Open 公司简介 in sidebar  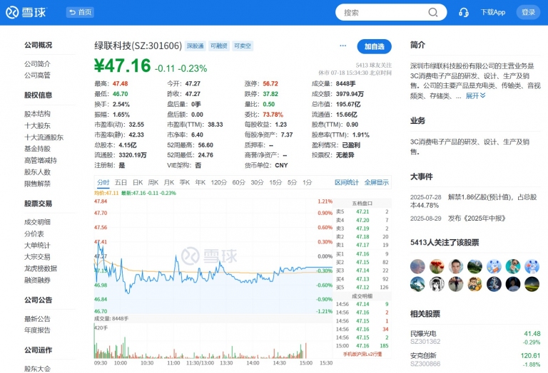coord(37,64)
